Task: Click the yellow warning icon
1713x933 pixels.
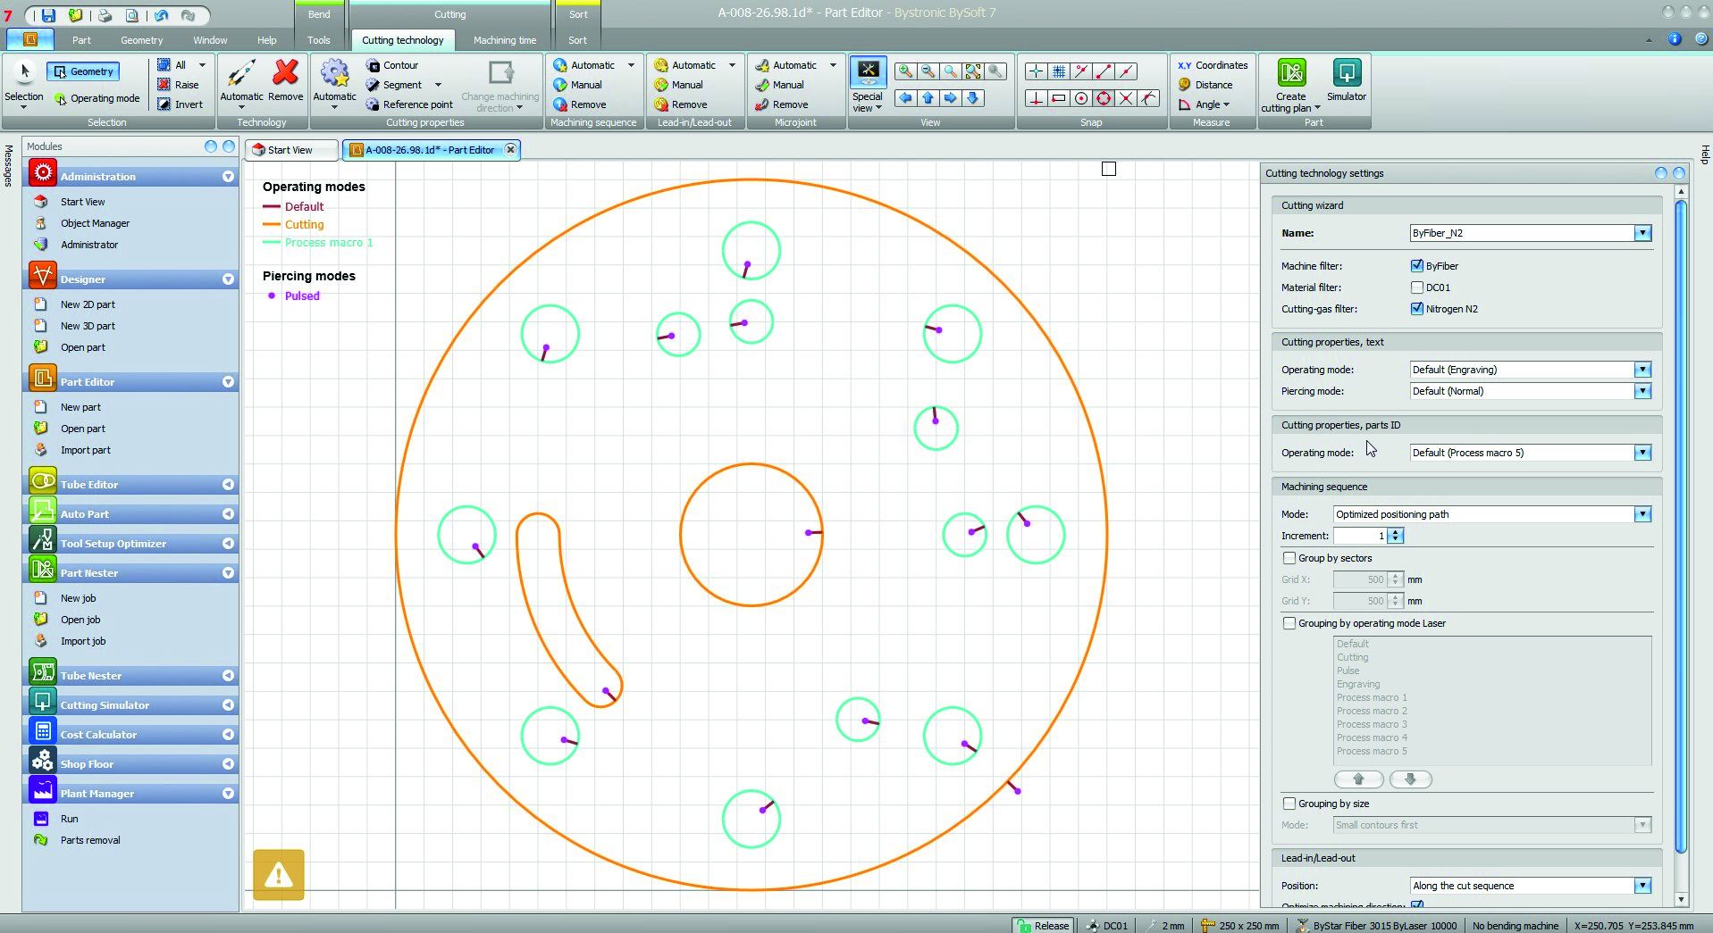Action: [x=279, y=875]
